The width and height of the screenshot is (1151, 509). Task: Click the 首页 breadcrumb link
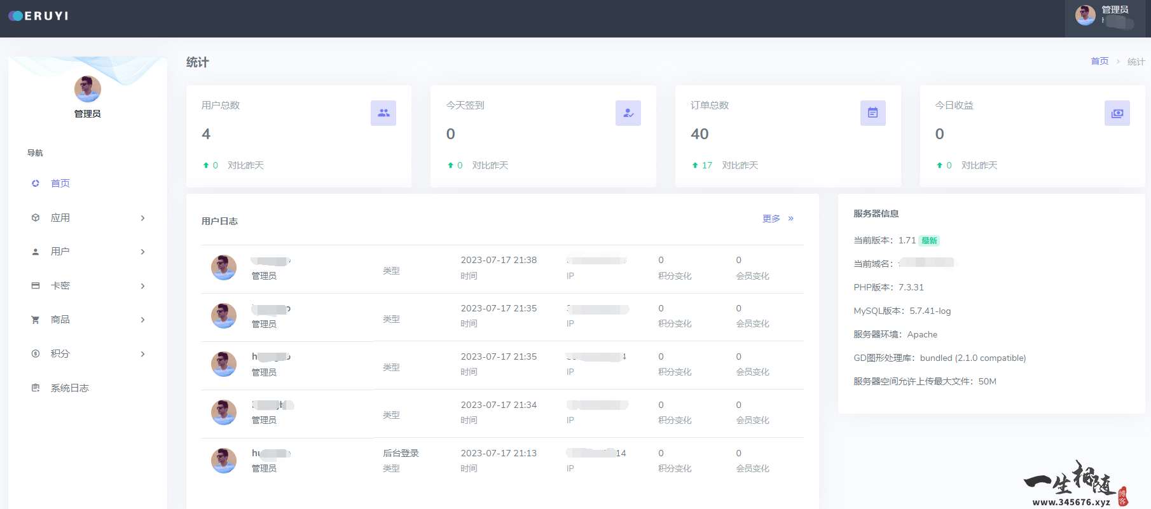(x=1099, y=61)
